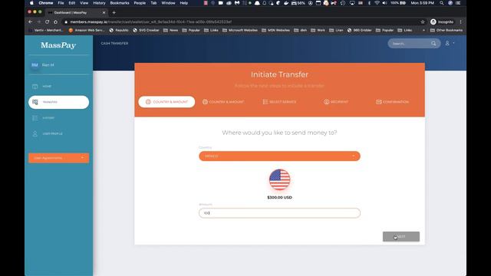Open Chrome three-dot menu
The height and width of the screenshot is (276, 491).
pyautogui.click(x=460, y=22)
